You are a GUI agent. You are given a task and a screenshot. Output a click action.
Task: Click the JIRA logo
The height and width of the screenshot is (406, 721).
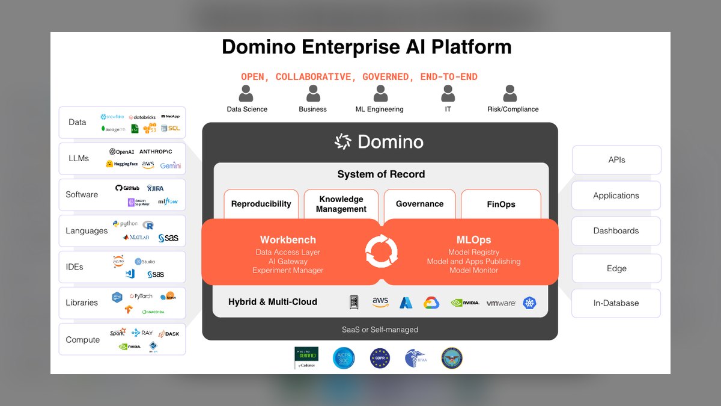click(155, 188)
